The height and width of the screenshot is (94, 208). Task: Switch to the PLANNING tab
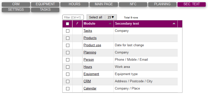coord(162,4)
